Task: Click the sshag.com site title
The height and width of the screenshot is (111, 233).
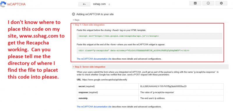Action: coord(99,4)
